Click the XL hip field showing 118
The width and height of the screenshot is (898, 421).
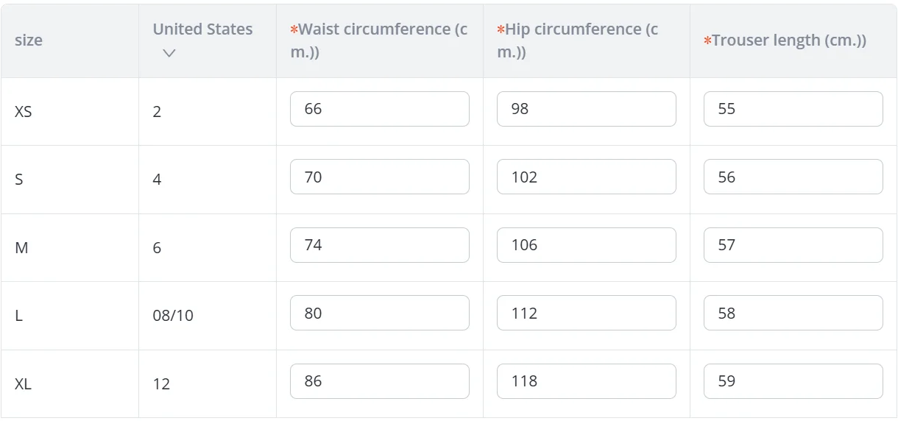point(586,381)
